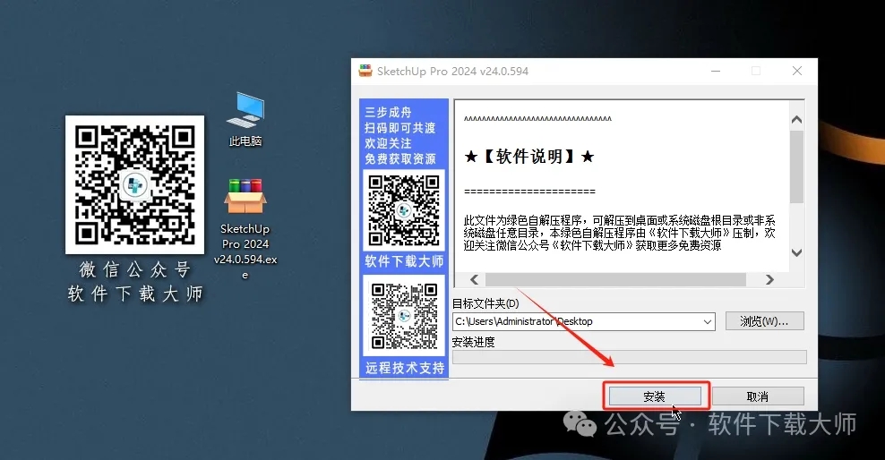This screenshot has height=460, width=885.
Task: Click the horizontal scrollbar left arrow
Action: tap(474, 279)
